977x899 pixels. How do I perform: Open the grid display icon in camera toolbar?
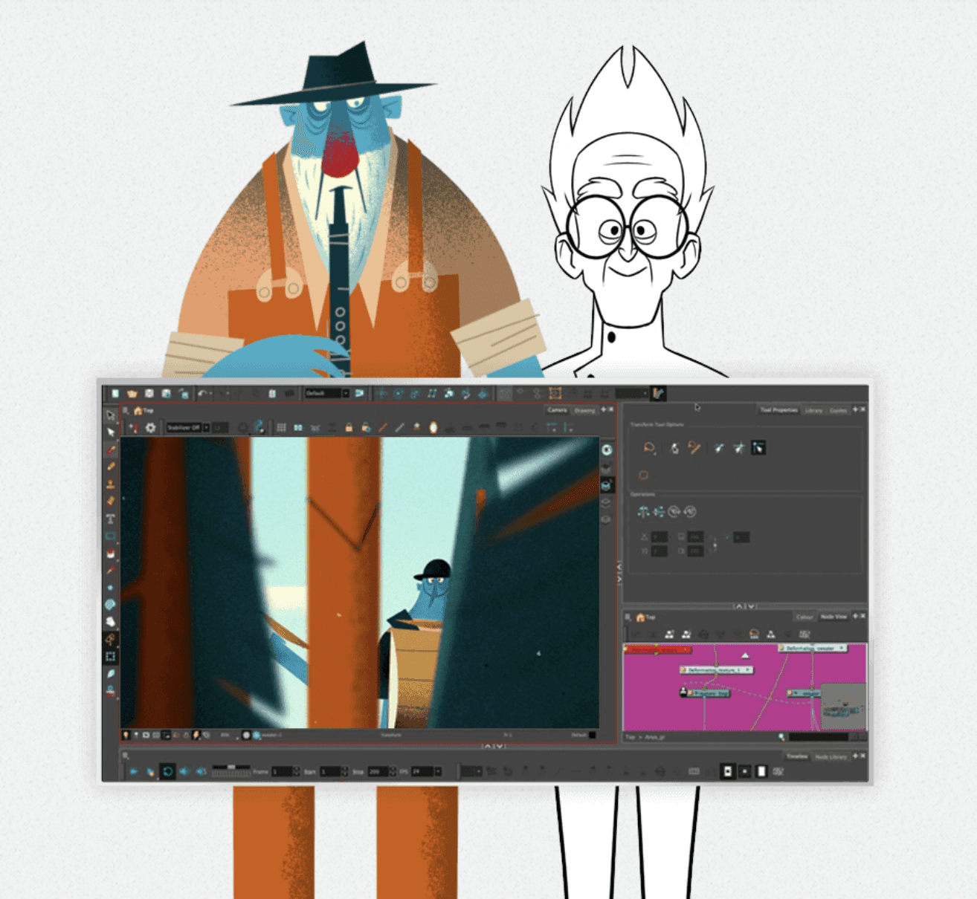[x=281, y=428]
